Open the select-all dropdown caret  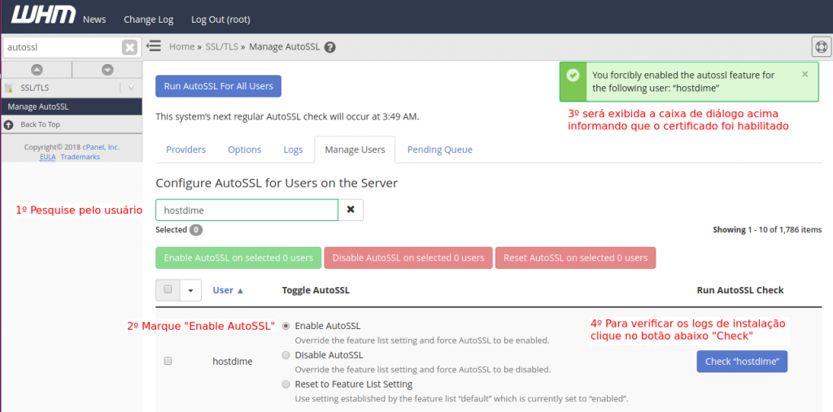pyautogui.click(x=190, y=290)
